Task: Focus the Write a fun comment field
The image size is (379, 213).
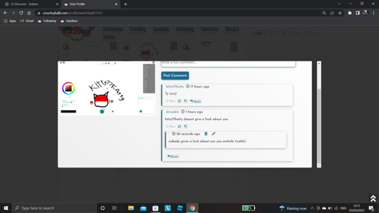Action: (229, 63)
